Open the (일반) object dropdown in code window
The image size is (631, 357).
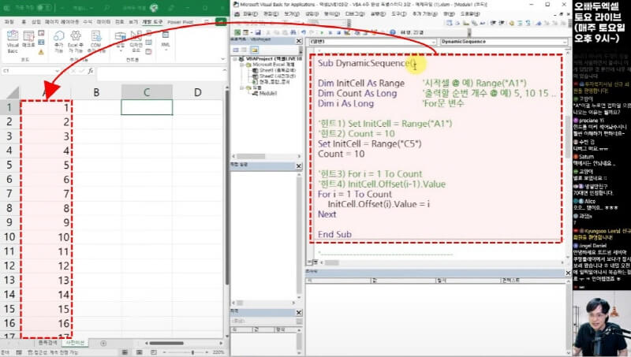click(x=433, y=42)
